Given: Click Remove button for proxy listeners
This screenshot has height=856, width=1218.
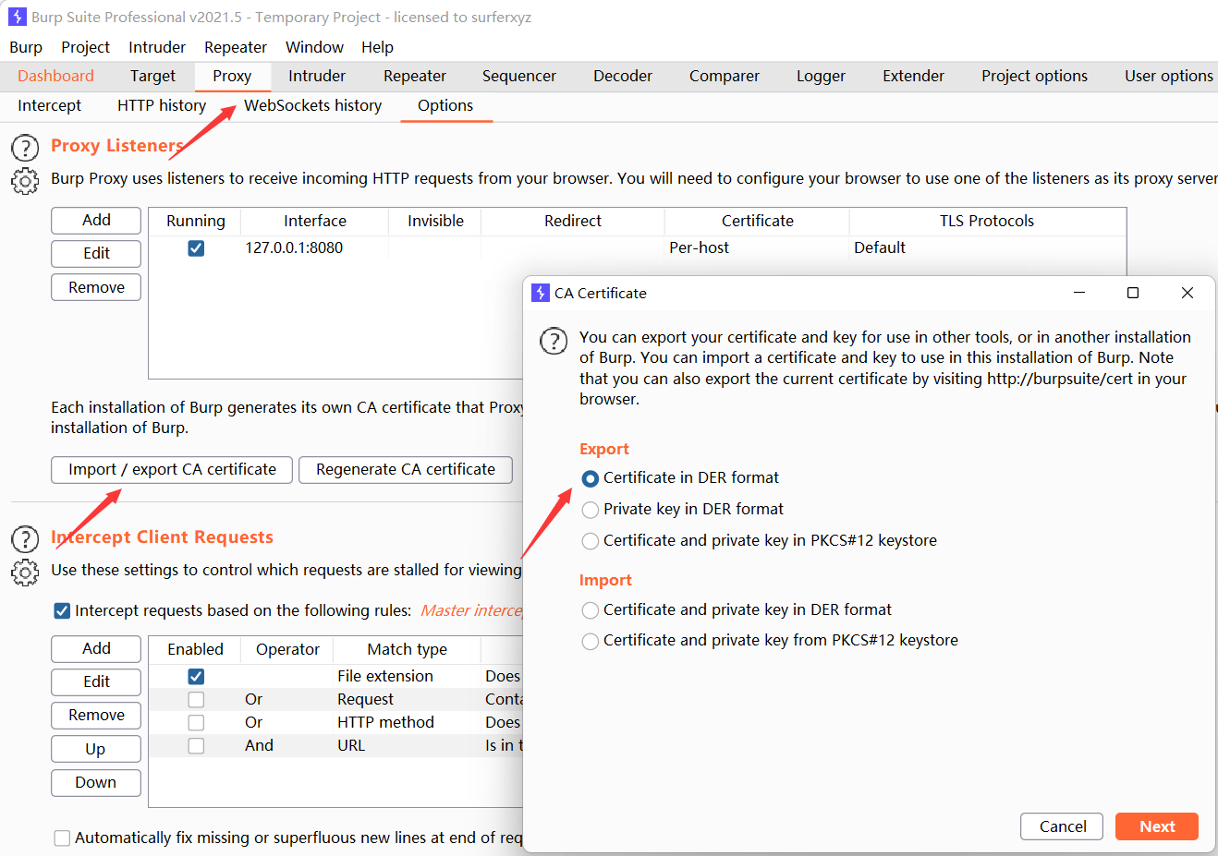Looking at the screenshot, I should click(96, 287).
